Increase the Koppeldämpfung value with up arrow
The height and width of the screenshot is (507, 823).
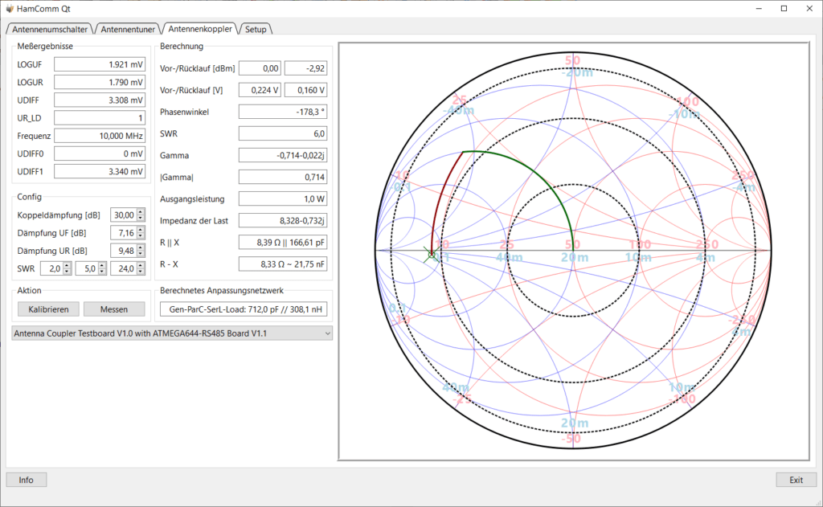(x=141, y=212)
